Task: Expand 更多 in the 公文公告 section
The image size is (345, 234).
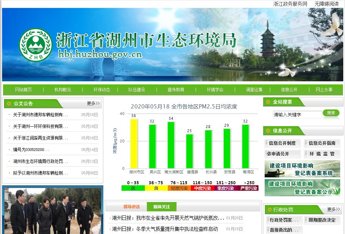Action: (x=93, y=103)
